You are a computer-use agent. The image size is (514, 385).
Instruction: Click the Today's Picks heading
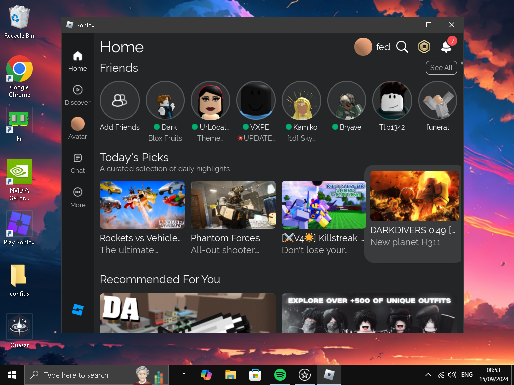[134, 157]
